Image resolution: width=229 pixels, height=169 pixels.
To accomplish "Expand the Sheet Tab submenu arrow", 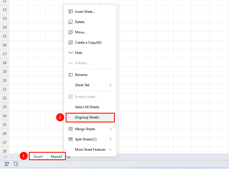I will tap(110, 85).
